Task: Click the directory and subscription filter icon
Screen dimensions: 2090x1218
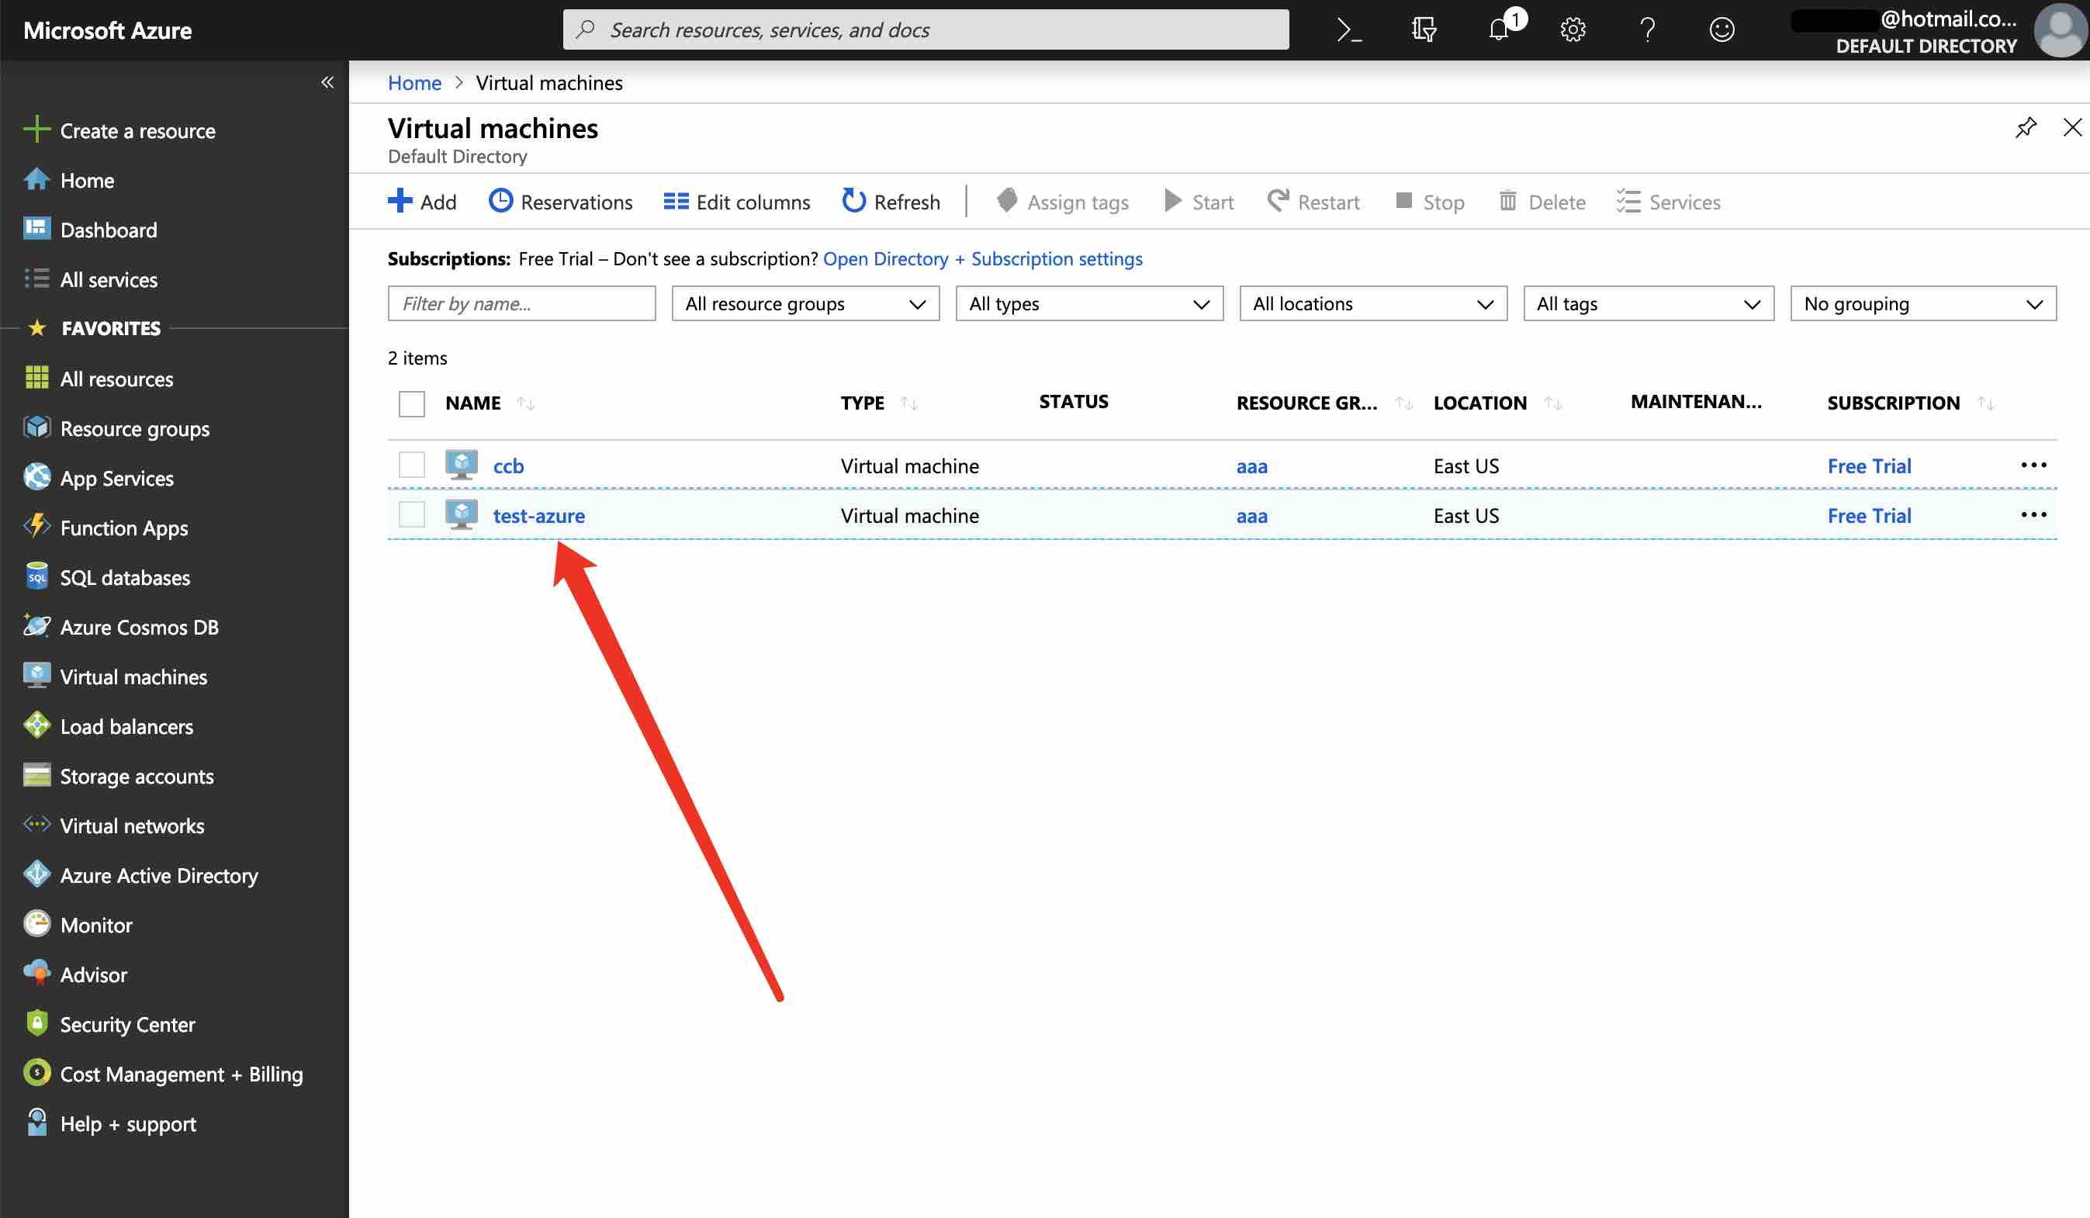Action: pos(1423,29)
